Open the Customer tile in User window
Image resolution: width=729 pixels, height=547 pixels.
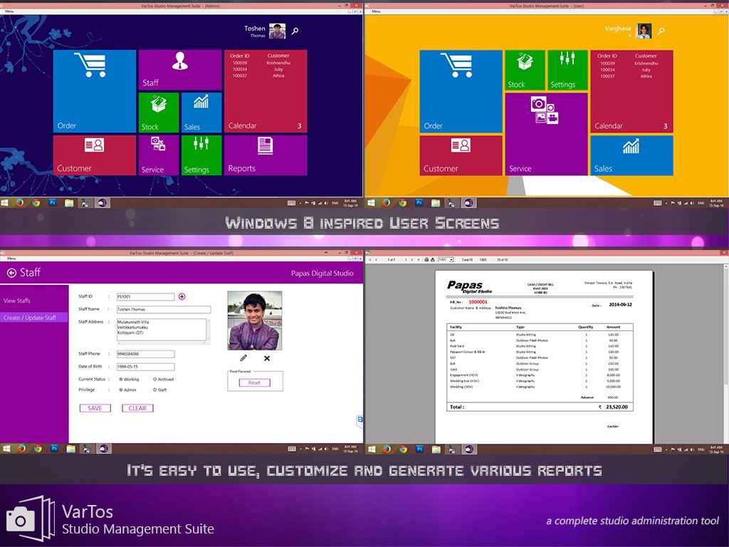(461, 155)
